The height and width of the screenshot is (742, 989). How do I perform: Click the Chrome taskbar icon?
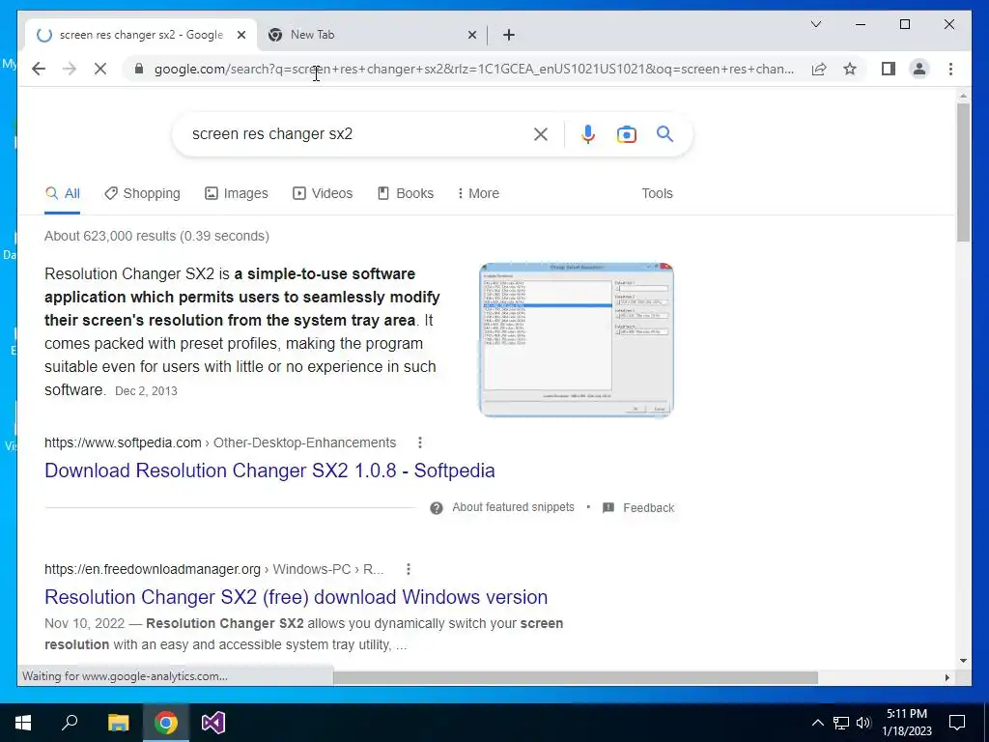tap(166, 723)
